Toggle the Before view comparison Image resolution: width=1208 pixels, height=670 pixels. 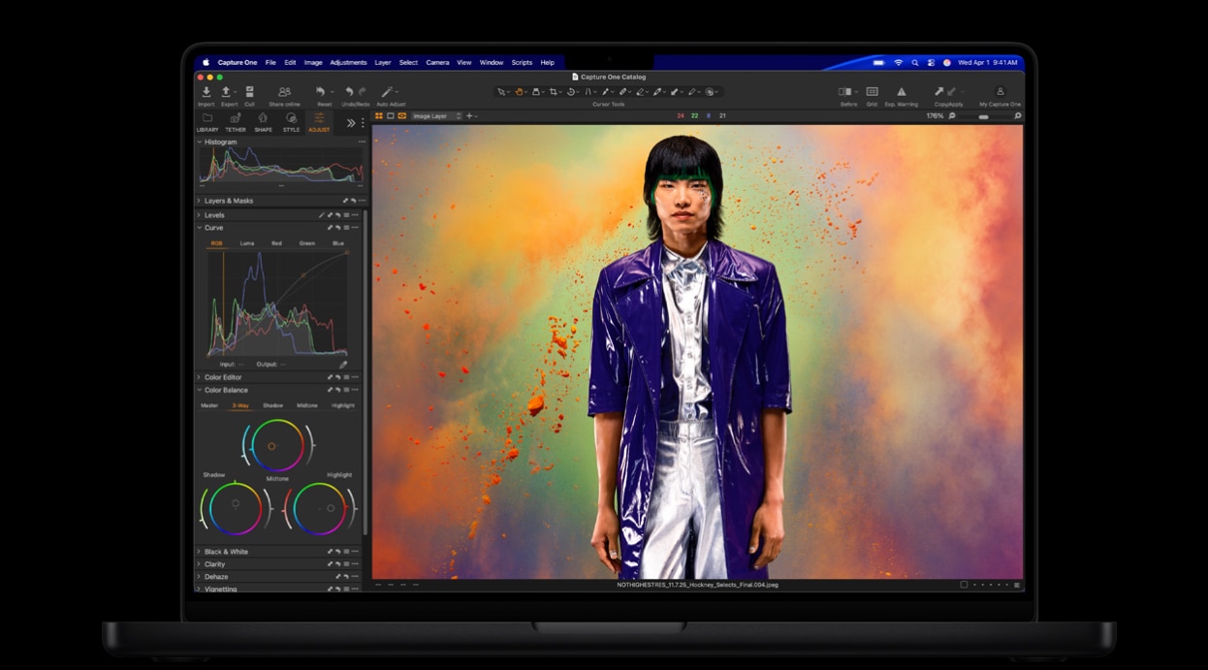point(844,92)
